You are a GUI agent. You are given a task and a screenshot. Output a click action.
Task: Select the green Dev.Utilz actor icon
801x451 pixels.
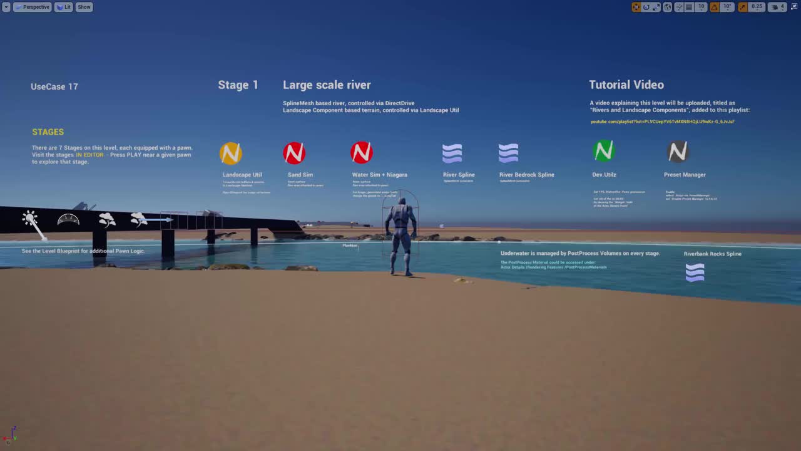(x=604, y=151)
